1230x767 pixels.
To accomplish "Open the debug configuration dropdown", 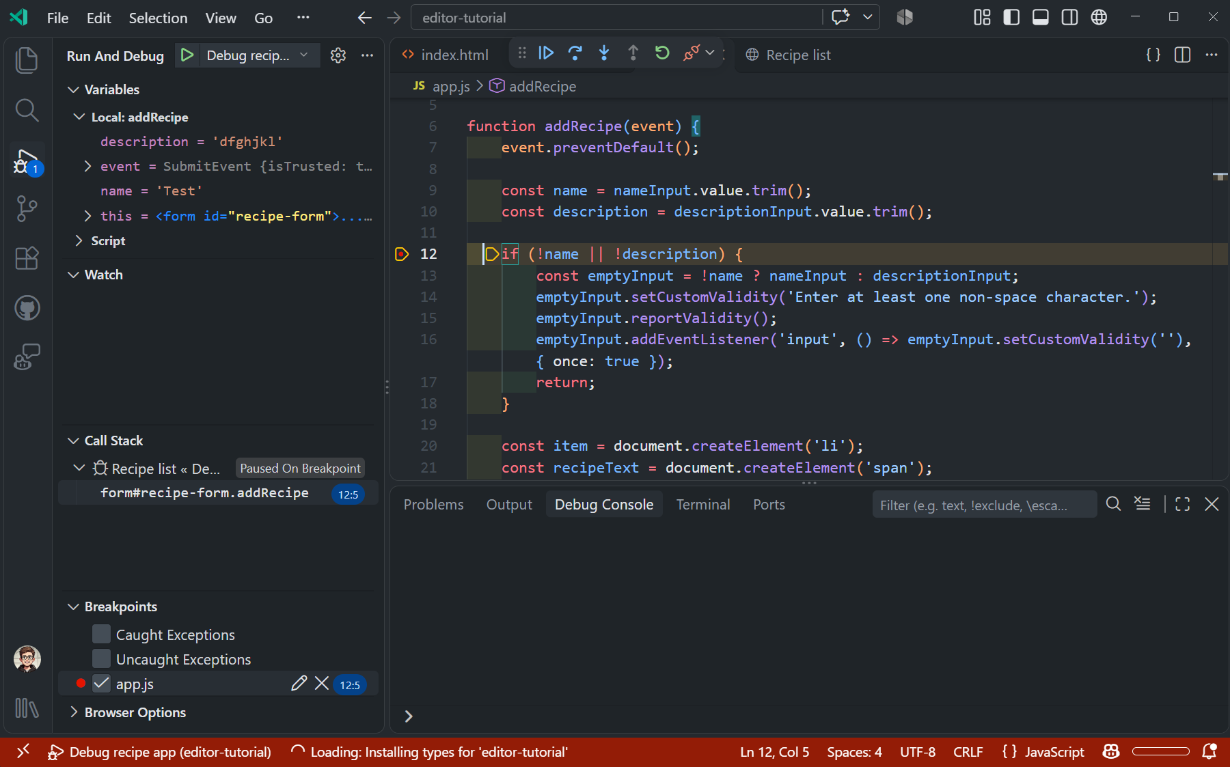I will pyautogui.click(x=258, y=55).
